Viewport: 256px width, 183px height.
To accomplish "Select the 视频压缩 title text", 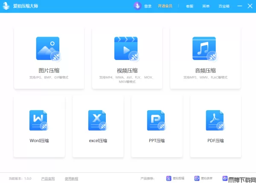I will pos(127,71).
